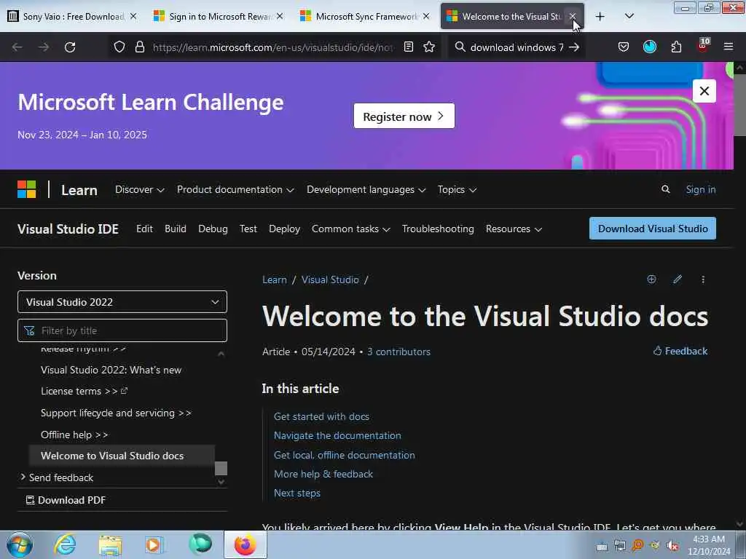
Task: Click the add to collection plus icon
Action: pyautogui.click(x=651, y=279)
